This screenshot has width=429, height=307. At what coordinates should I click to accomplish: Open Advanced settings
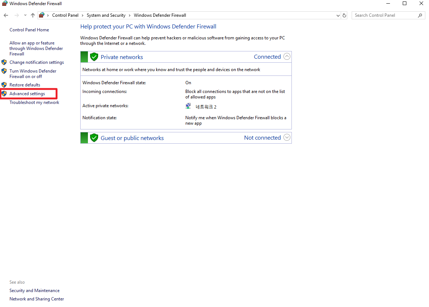pyautogui.click(x=27, y=94)
